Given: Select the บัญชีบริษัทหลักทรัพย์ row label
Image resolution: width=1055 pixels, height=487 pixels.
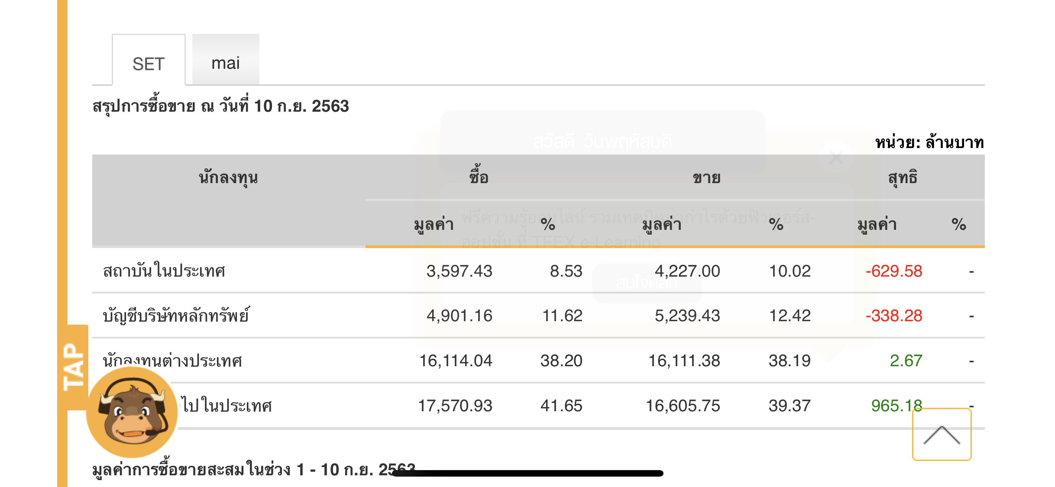Looking at the screenshot, I should coord(176,316).
